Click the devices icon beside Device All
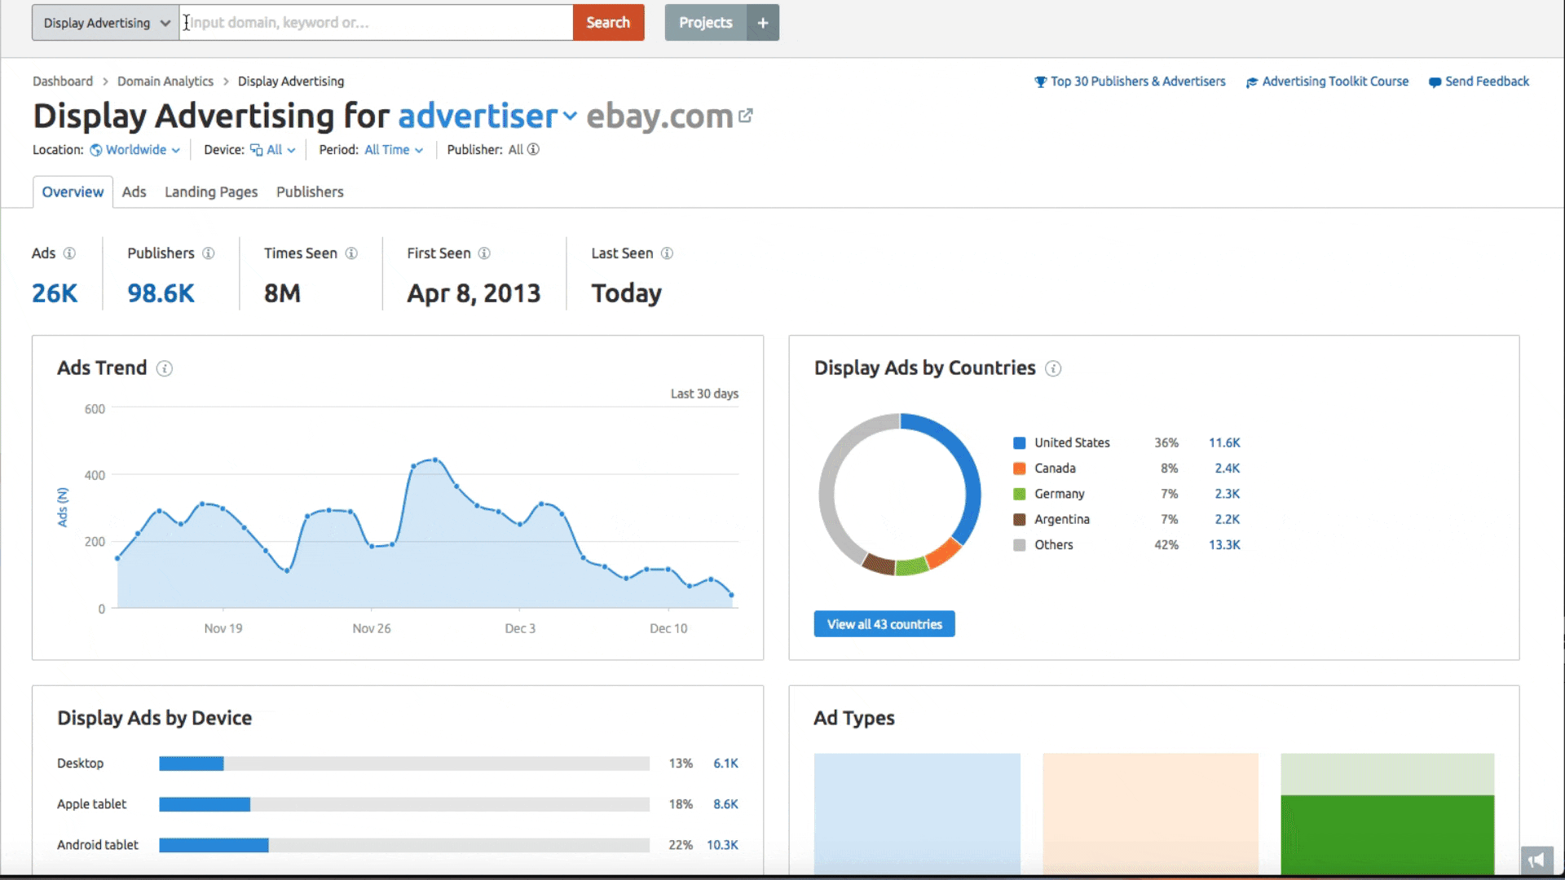Image resolution: width=1565 pixels, height=880 pixels. (256, 150)
